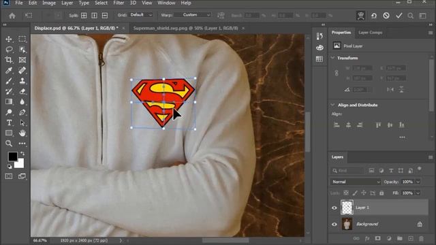Select the Dodge tool

click(x=9, y=112)
